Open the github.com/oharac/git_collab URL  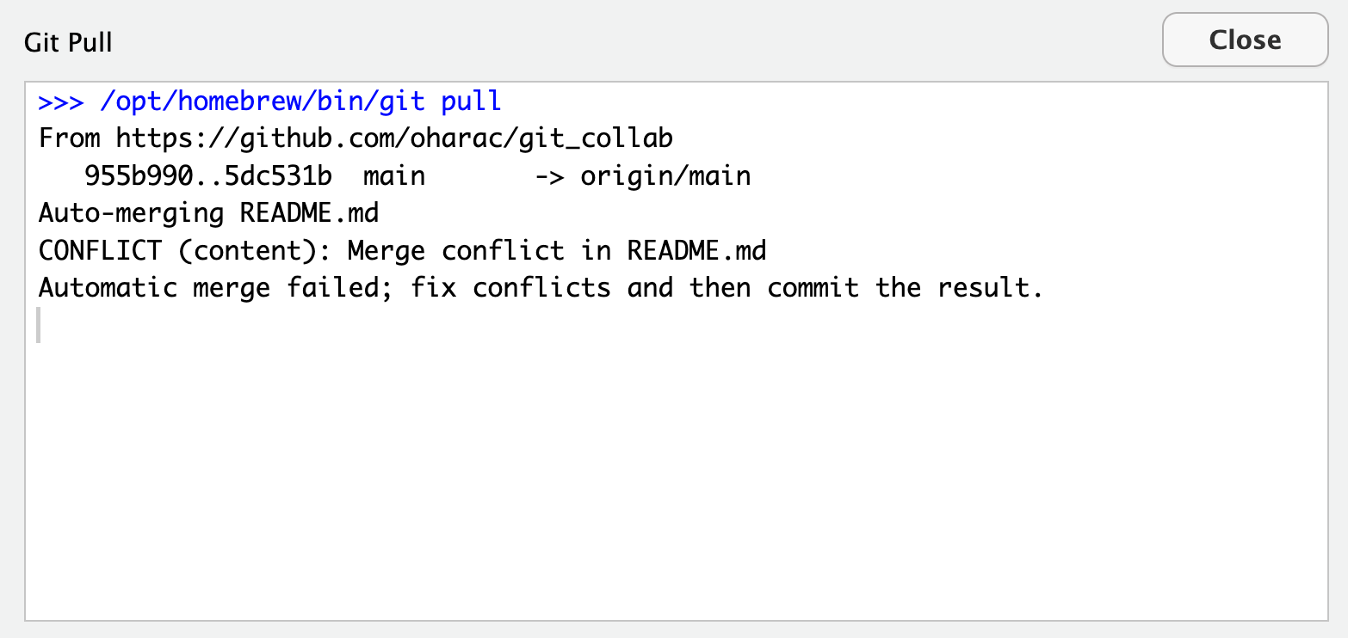click(394, 138)
